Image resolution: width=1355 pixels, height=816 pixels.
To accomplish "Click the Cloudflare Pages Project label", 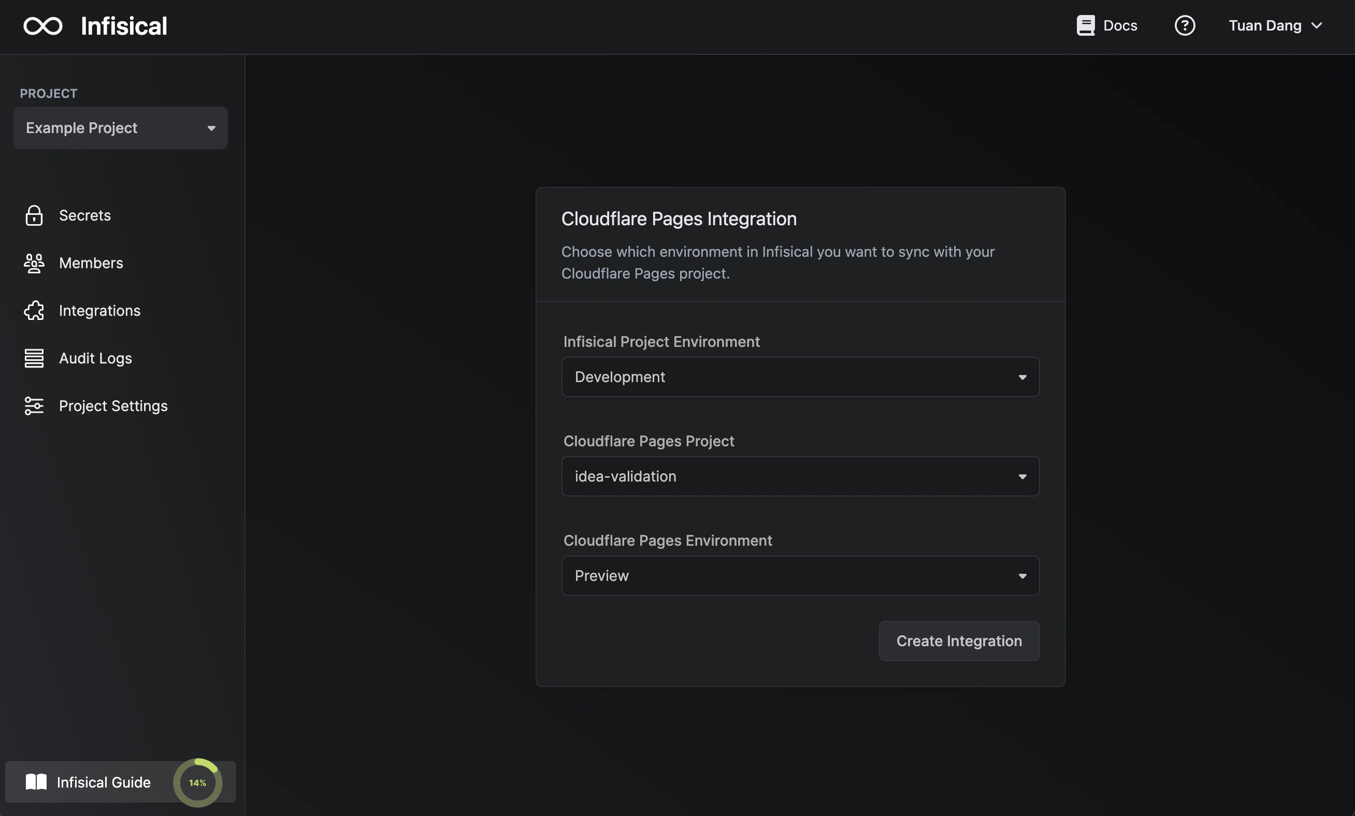I will coord(648,441).
